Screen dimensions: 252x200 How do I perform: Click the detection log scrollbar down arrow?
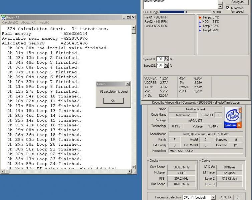click(x=220, y=6)
